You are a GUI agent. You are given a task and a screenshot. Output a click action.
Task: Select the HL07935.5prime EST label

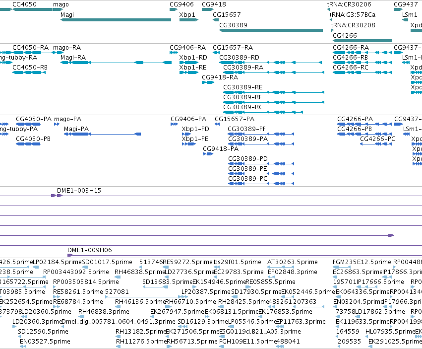coord(390,332)
